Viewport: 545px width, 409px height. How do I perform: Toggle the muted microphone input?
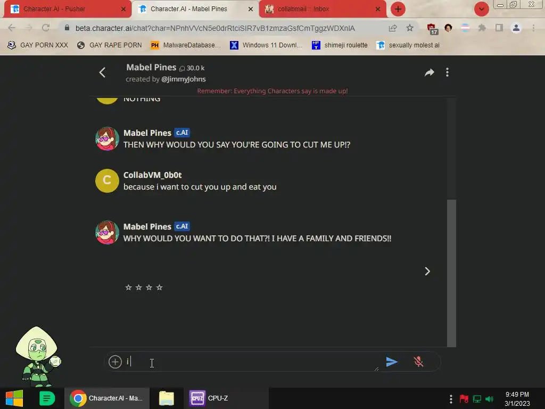coord(418,362)
